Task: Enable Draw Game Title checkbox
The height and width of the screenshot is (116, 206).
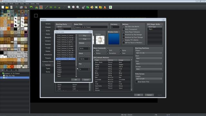Action: point(136,82)
